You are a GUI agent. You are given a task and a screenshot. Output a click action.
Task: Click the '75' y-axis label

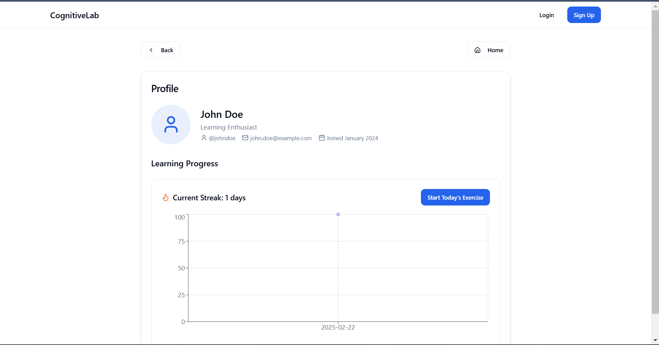tap(181, 241)
